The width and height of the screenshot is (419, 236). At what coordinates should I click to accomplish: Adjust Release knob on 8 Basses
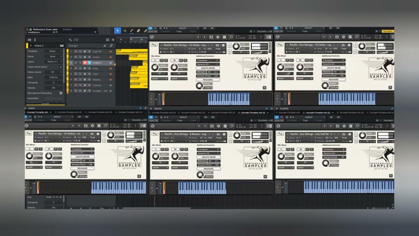200,175
